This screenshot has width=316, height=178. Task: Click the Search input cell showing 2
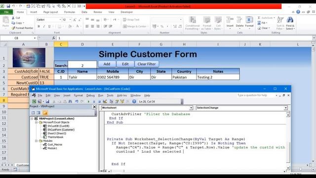pos(82,65)
